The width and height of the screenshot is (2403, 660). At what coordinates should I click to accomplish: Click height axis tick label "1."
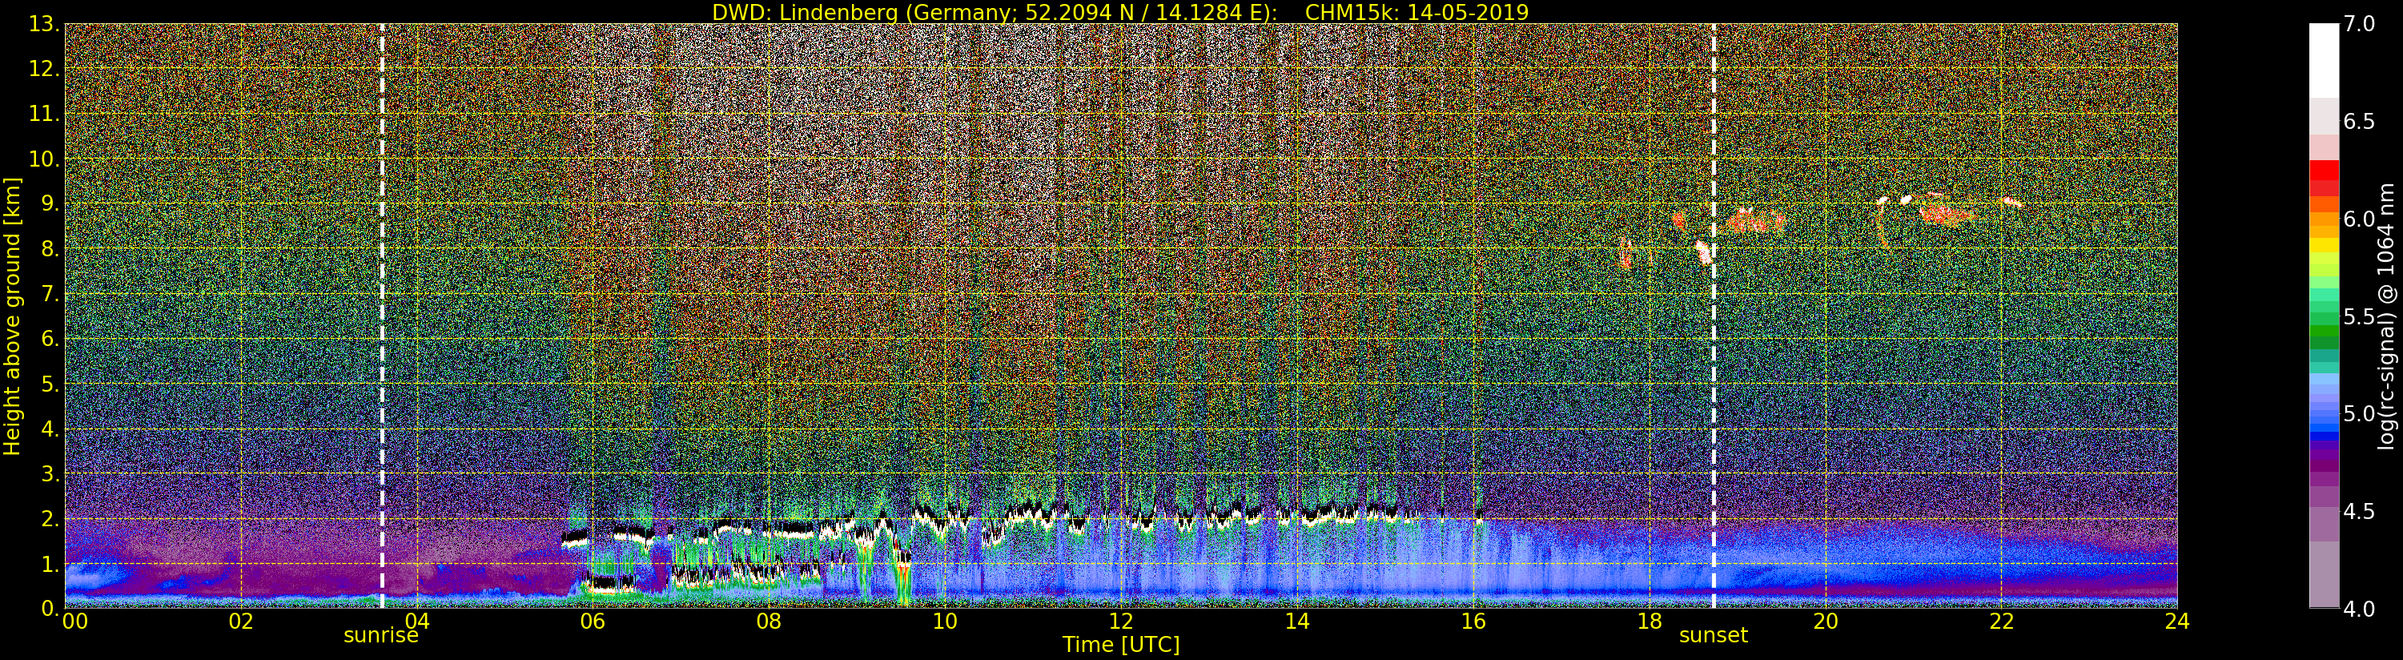pyautogui.click(x=50, y=564)
